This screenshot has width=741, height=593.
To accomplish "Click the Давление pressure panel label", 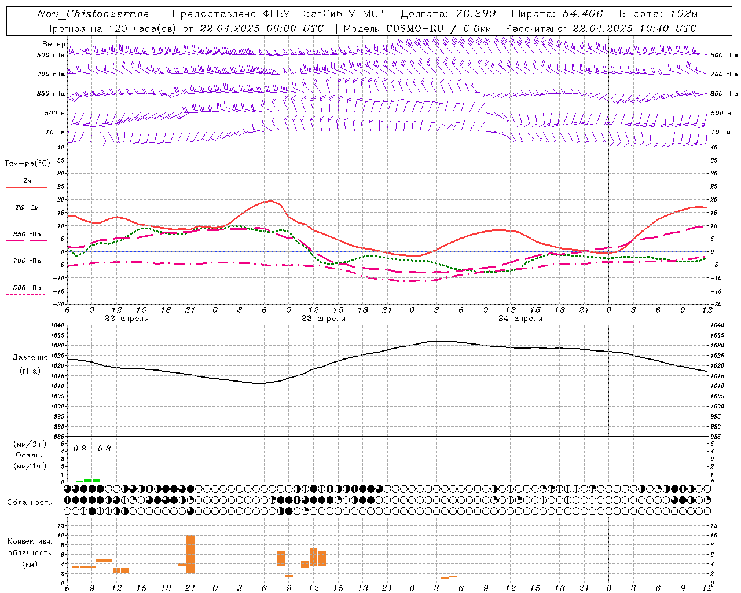I will pos(30,358).
